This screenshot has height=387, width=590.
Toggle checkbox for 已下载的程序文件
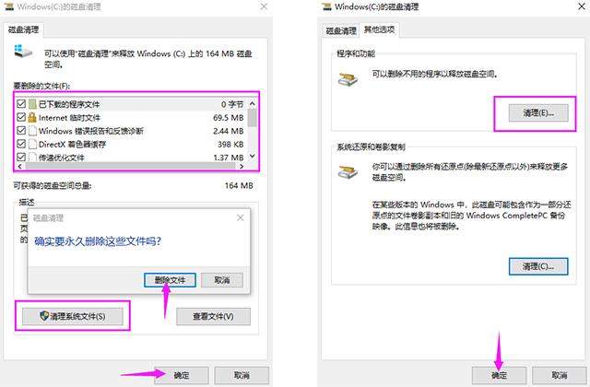click(x=21, y=103)
